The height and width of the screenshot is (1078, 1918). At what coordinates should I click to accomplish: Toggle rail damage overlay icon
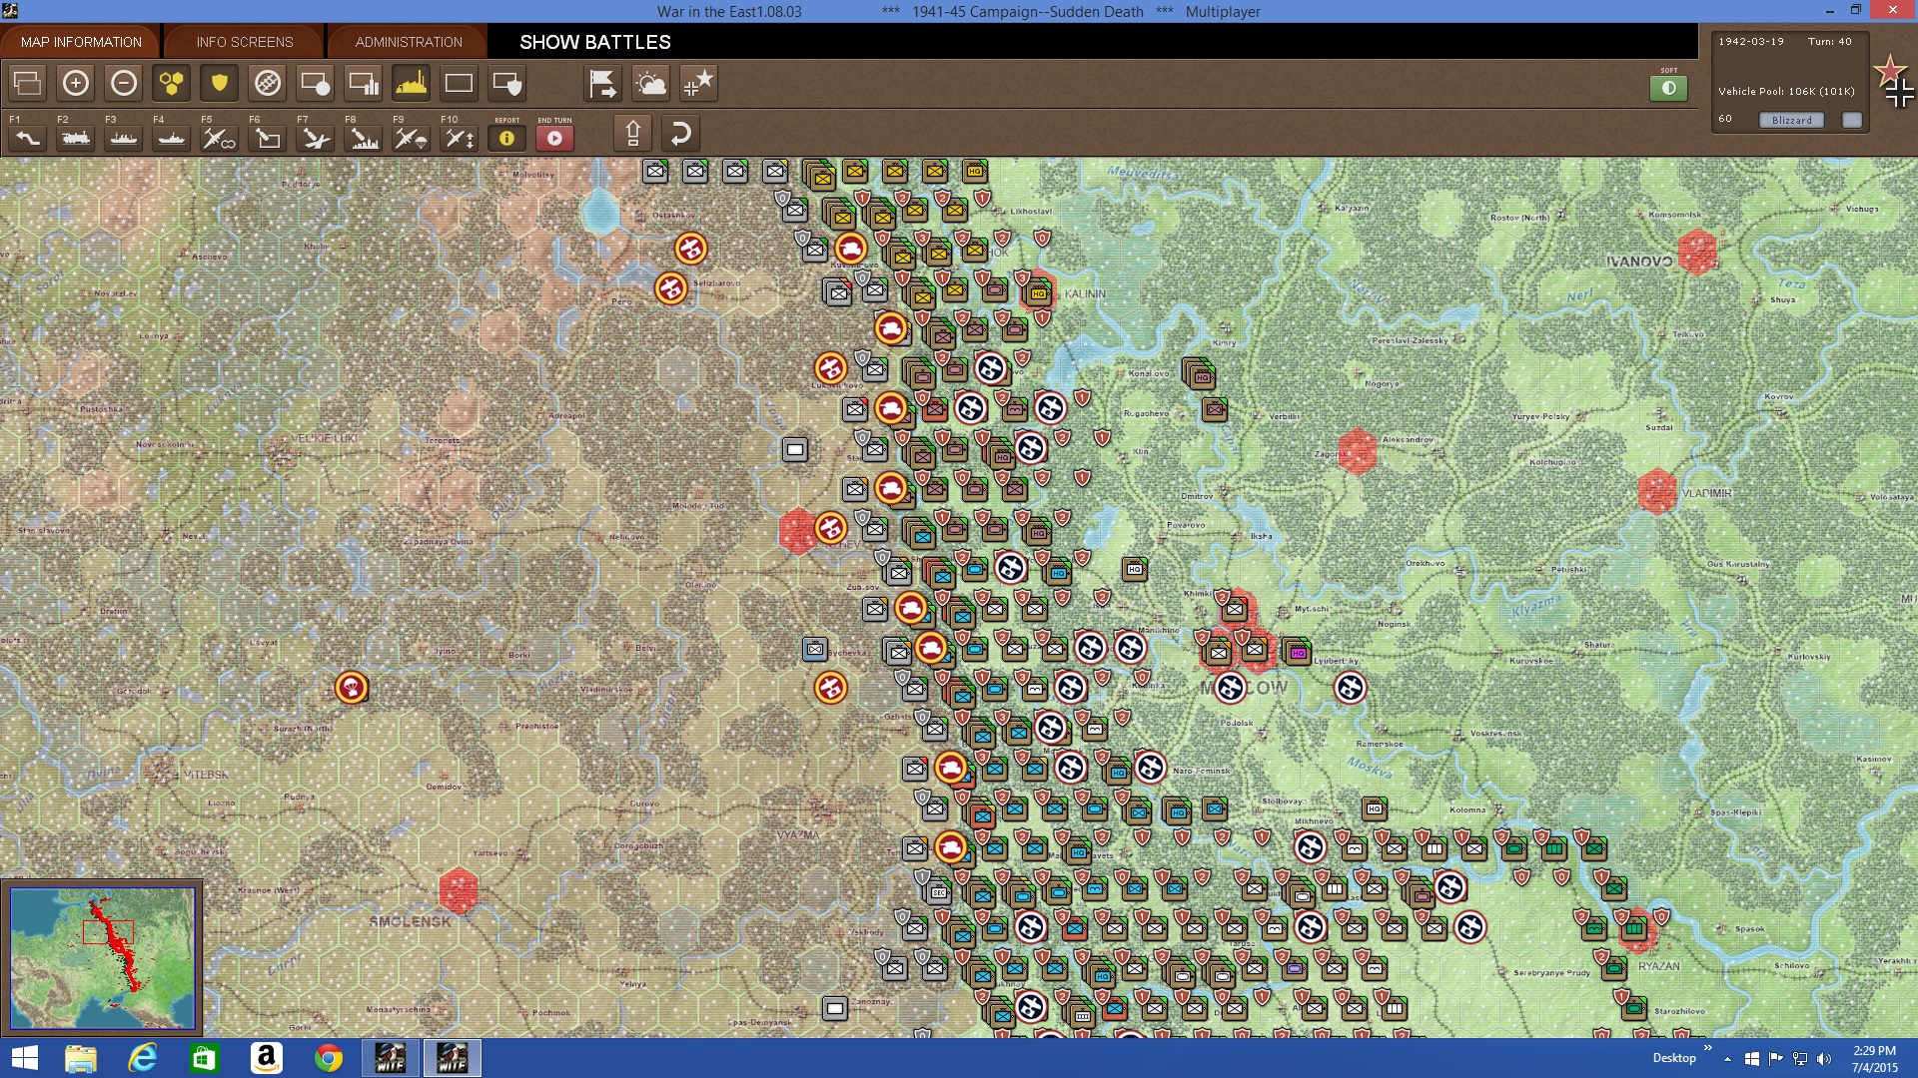coord(268,83)
